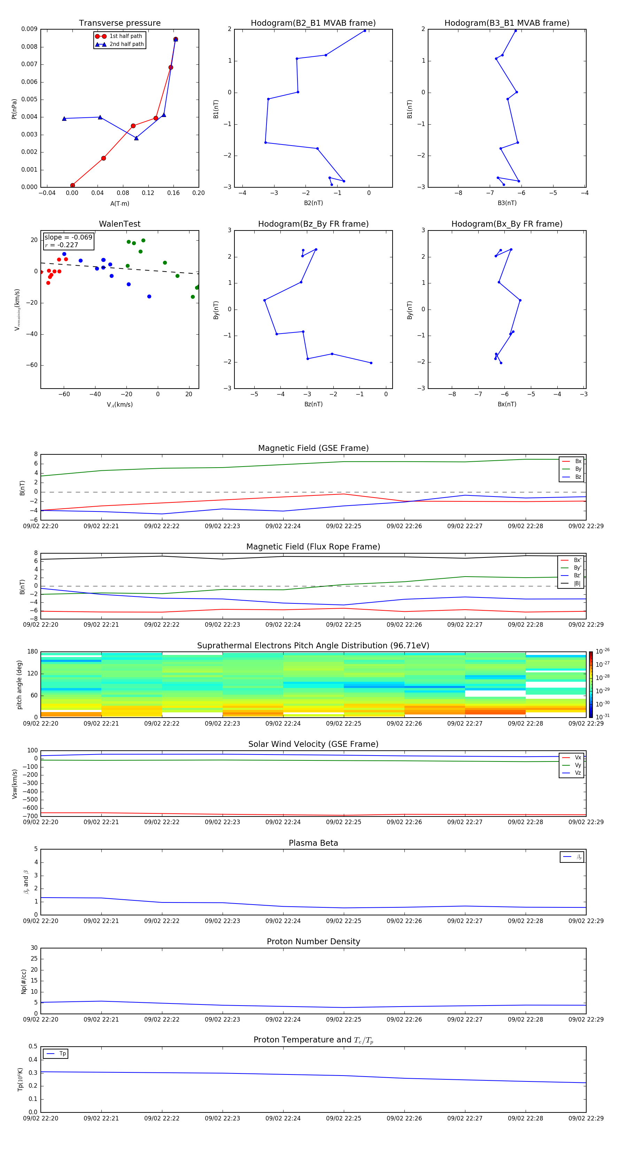Viewport: 627px width, 1149px height.
Task: Click the 'B2(nT)' axis label
Action: coord(313,203)
